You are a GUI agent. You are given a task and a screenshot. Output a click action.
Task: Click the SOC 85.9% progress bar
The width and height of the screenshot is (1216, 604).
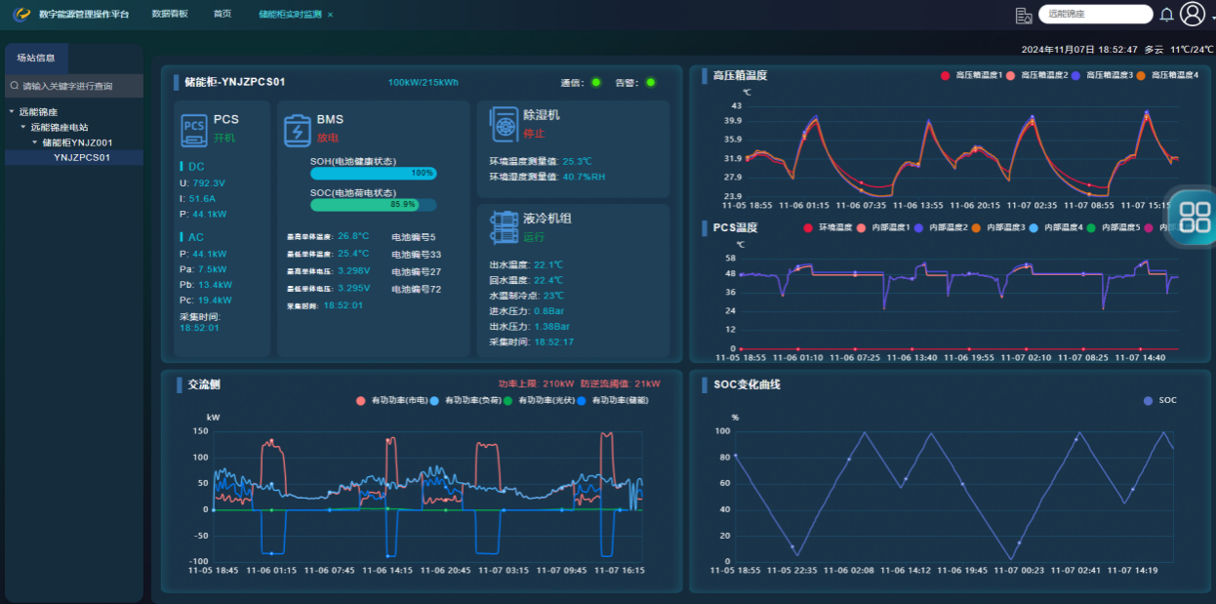coord(373,205)
